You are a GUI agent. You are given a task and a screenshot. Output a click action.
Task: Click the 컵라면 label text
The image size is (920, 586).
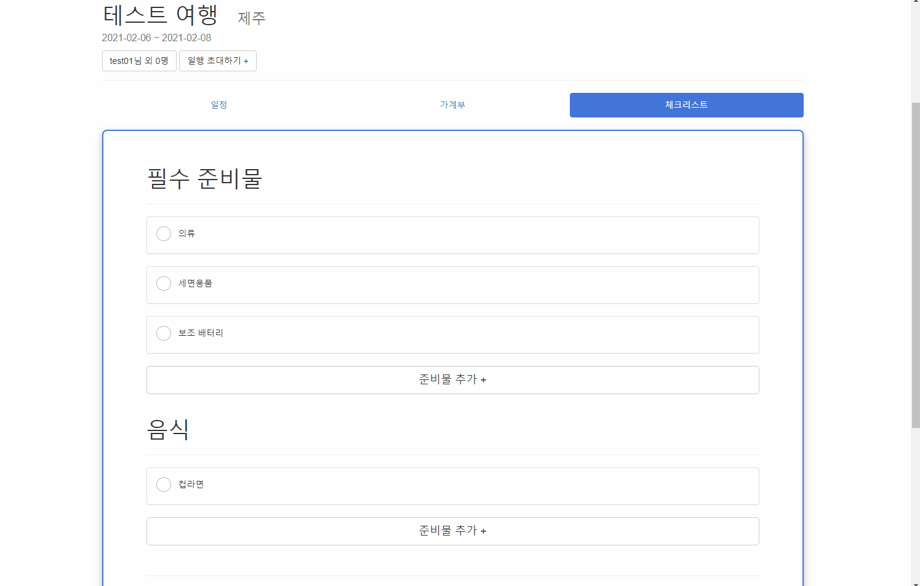[191, 485]
